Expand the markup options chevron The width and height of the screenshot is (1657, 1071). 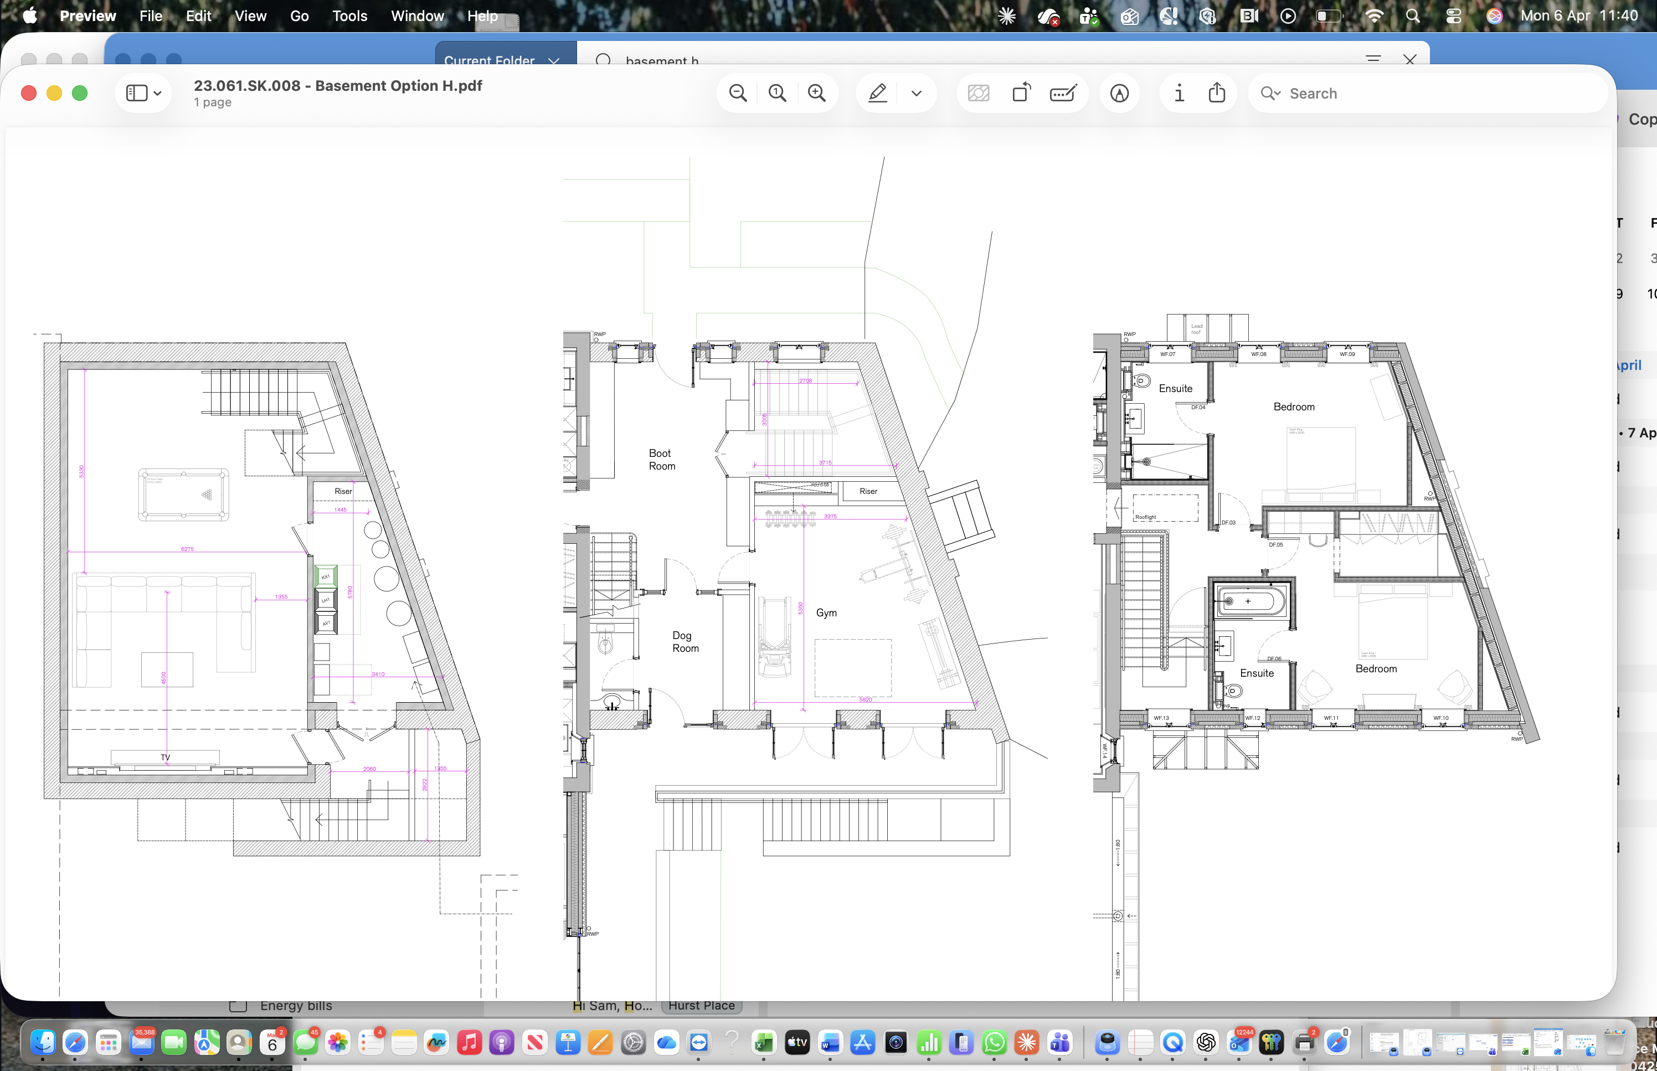(x=917, y=93)
